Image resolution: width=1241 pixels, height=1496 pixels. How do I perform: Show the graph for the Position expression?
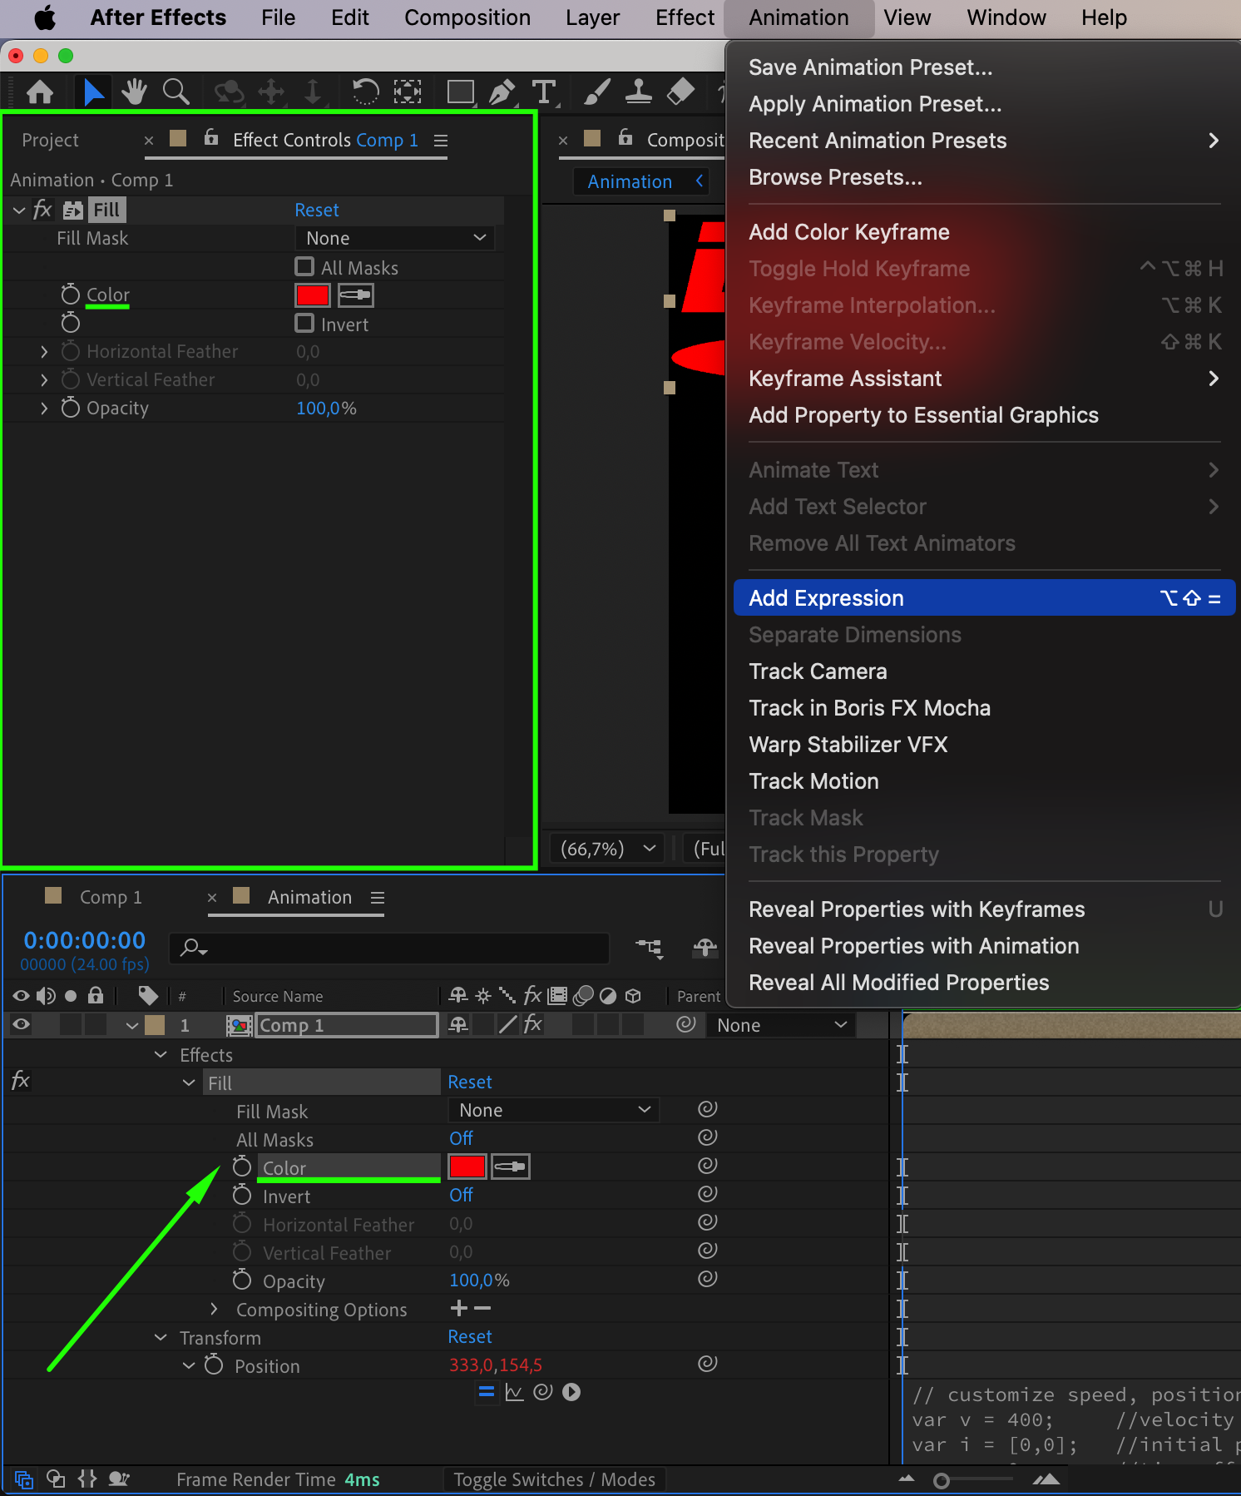(x=515, y=1392)
